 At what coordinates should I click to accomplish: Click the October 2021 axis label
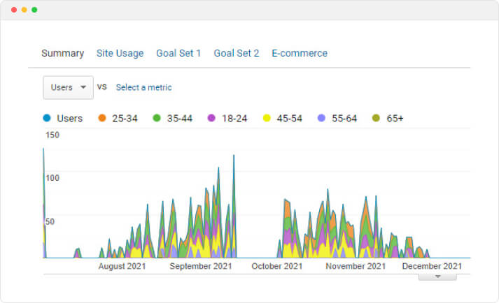click(x=277, y=266)
